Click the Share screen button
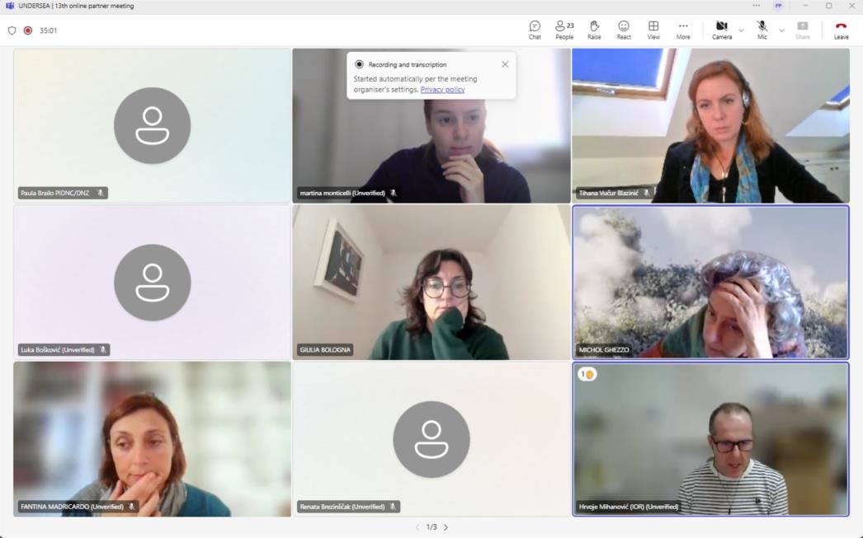 point(802,30)
